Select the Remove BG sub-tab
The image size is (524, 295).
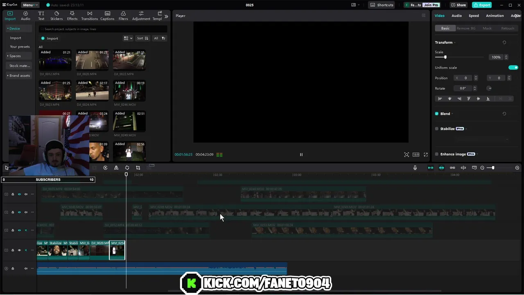[x=466, y=28]
